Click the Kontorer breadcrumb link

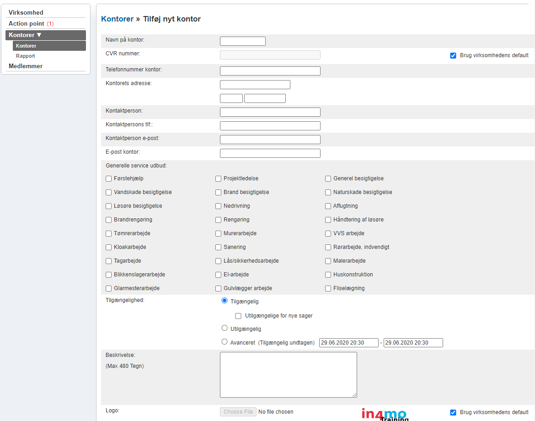(118, 19)
